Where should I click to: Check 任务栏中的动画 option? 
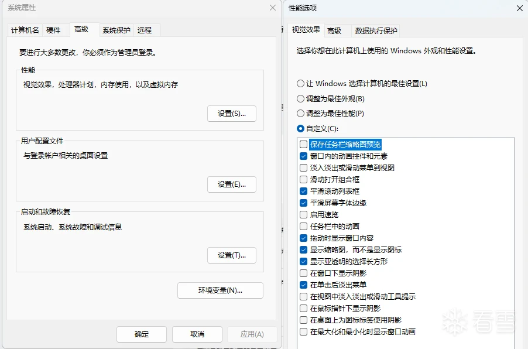(303, 227)
